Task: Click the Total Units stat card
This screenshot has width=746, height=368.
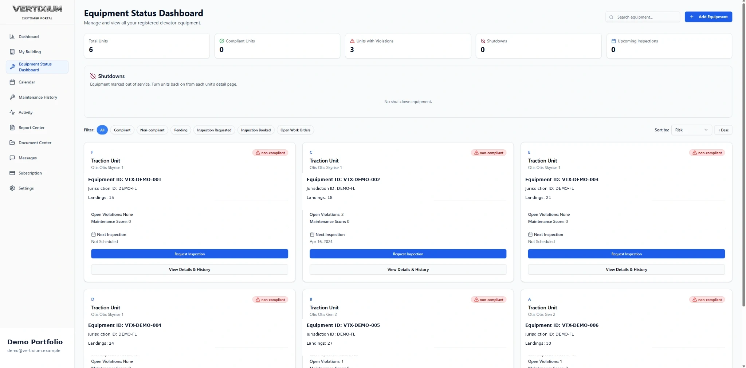Action: pos(146,46)
